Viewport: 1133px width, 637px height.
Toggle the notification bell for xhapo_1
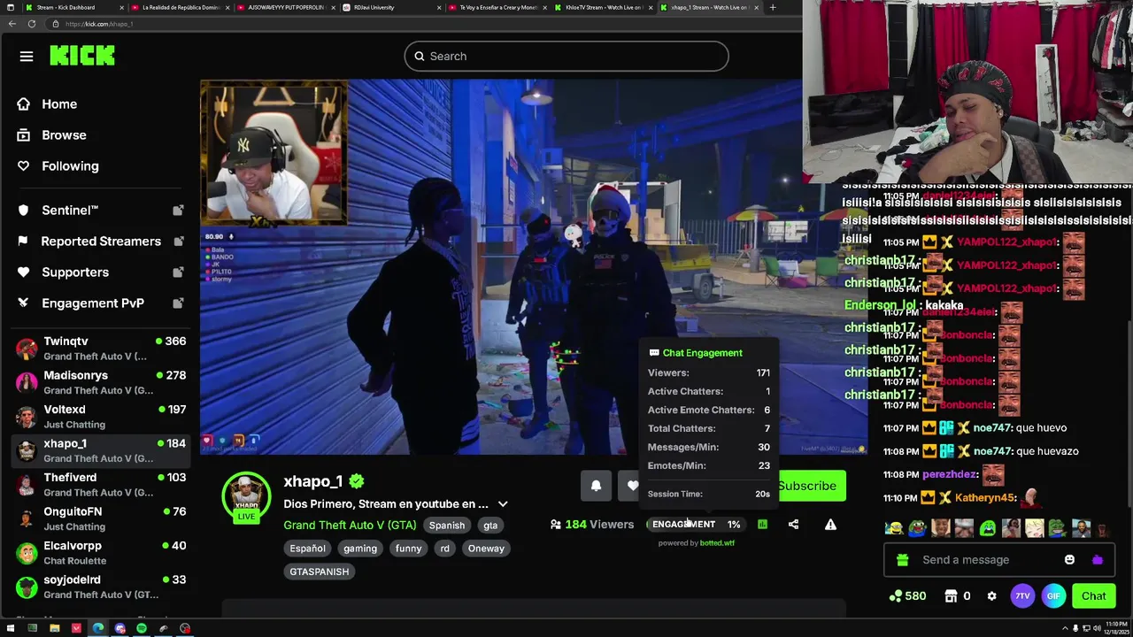tap(596, 486)
